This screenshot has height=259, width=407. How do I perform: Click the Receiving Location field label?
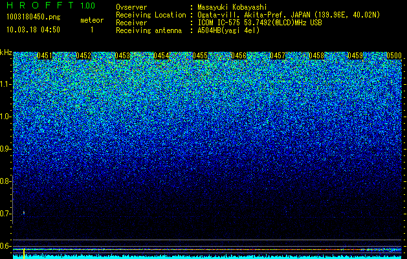pos(151,15)
